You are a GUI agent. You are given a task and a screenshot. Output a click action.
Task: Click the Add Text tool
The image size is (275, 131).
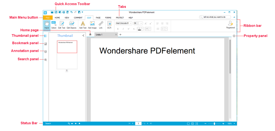point(83,25)
